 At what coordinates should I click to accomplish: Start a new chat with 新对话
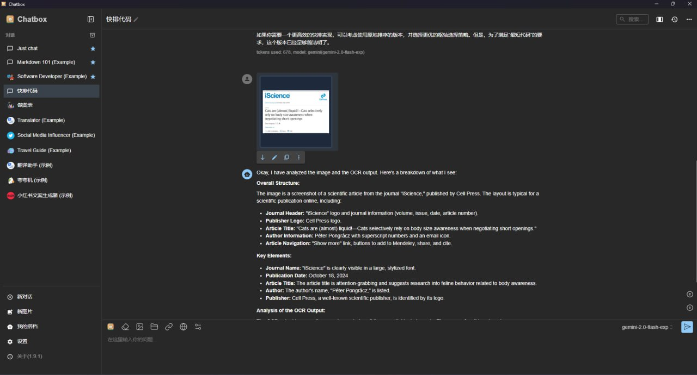pyautogui.click(x=25, y=297)
